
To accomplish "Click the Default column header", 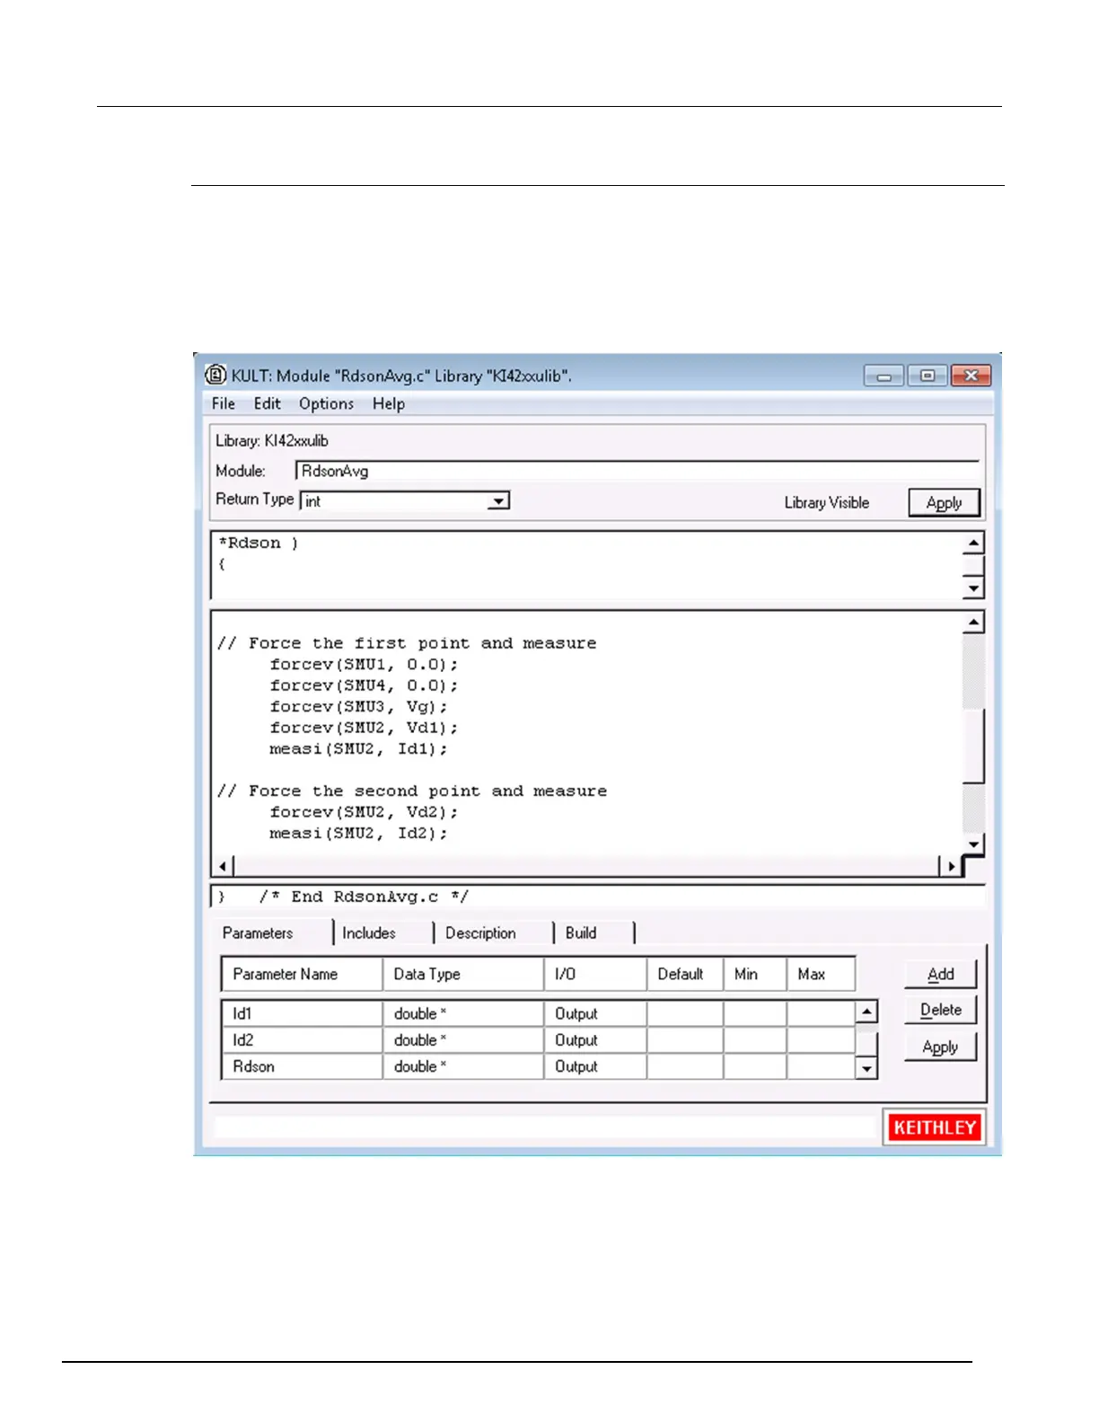I will click(685, 975).
